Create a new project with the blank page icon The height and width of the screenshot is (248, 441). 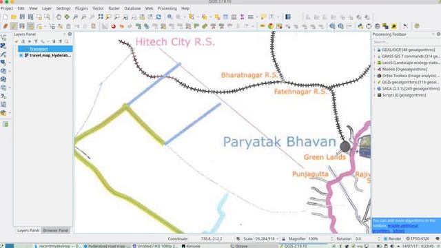(6, 17)
